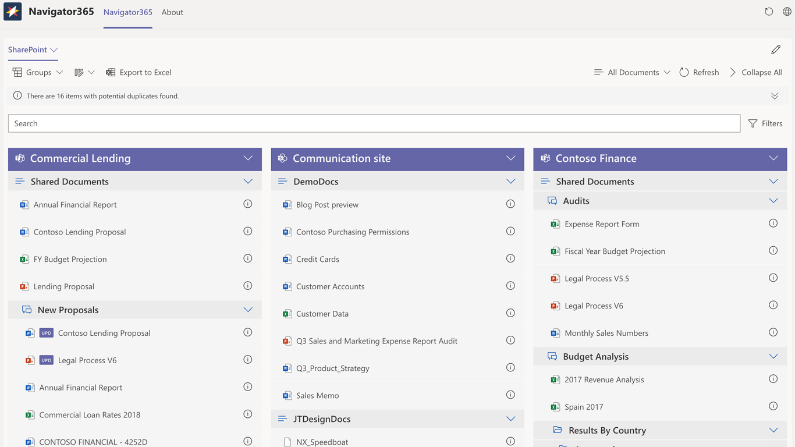Collapse the New Proposals folder
The height and width of the screenshot is (447, 795).
pyautogui.click(x=248, y=310)
